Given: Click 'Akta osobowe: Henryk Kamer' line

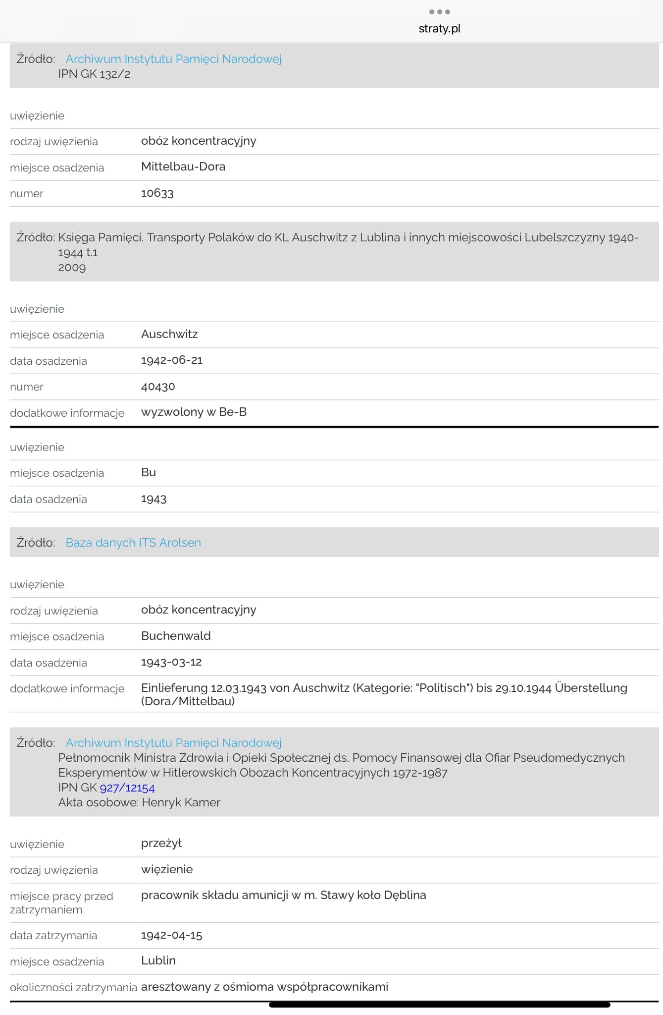Looking at the screenshot, I should (139, 802).
